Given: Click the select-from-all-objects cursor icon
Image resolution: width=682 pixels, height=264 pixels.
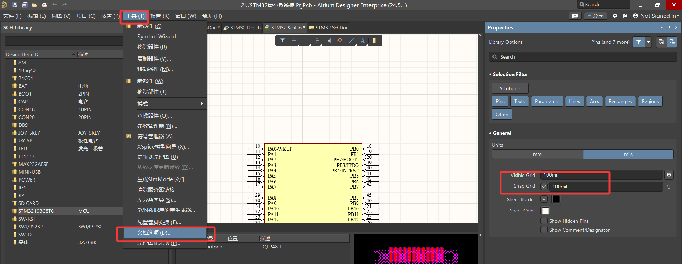Looking at the screenshot, I should coord(661,42).
